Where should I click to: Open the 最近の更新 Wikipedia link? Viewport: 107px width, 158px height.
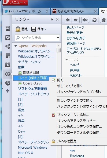[75, 33]
